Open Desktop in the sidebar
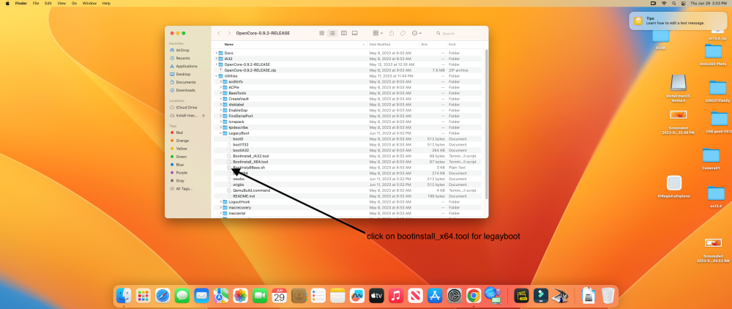This screenshot has height=309, width=732. point(180,74)
